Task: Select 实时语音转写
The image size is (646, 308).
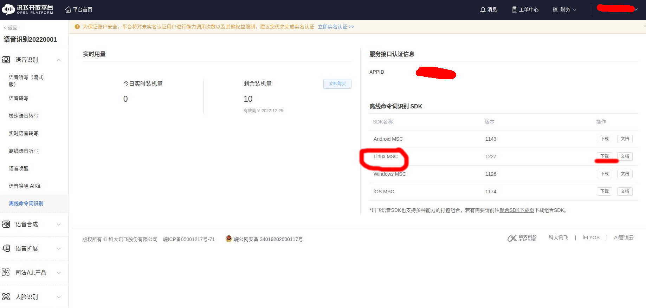Action: point(24,133)
